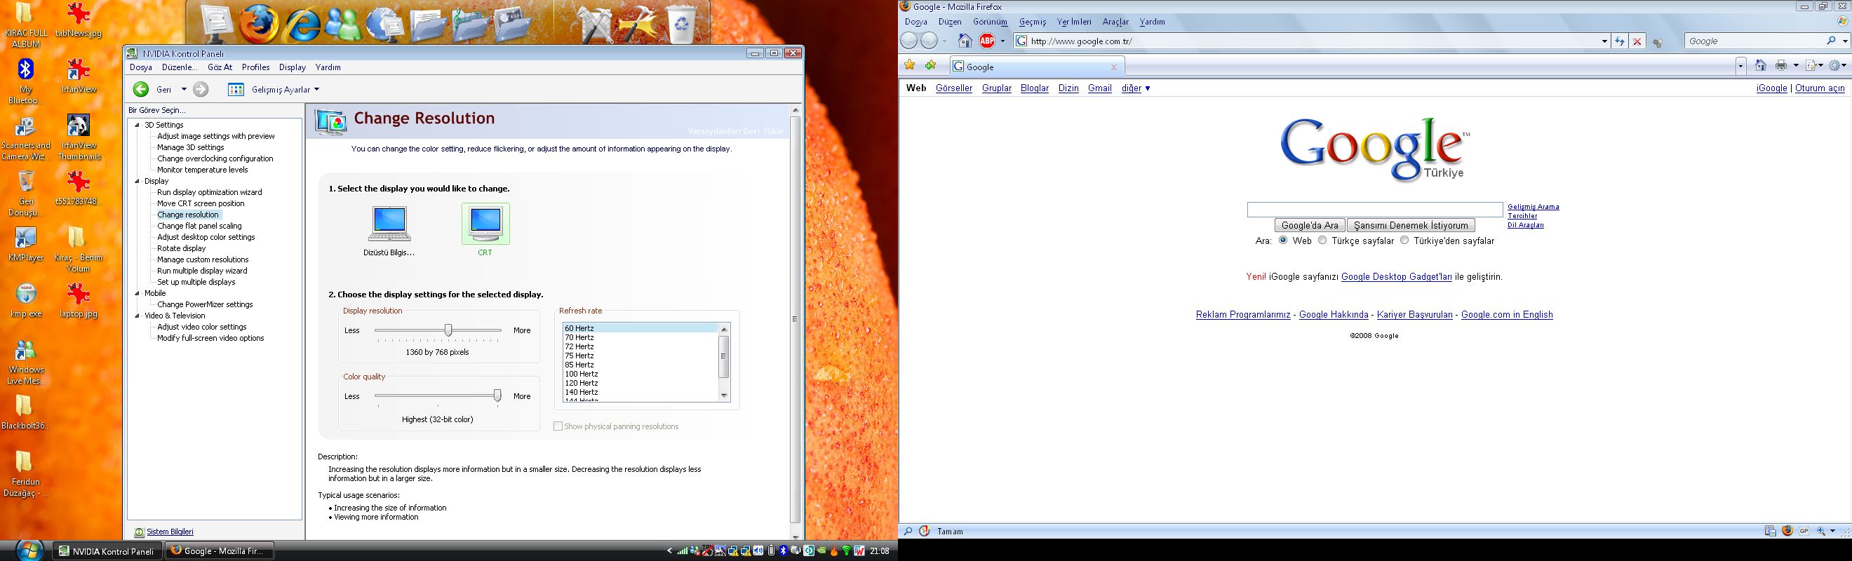This screenshot has height=561, width=1852.
Task: Open Rotate display tree item
Action: click(x=181, y=248)
